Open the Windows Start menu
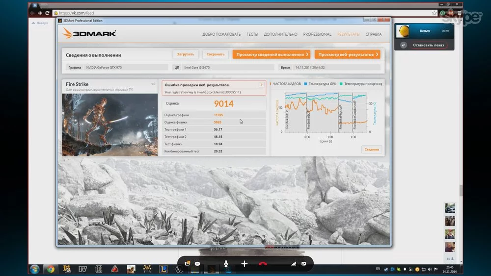The height and width of the screenshot is (276, 491). coord(34,269)
